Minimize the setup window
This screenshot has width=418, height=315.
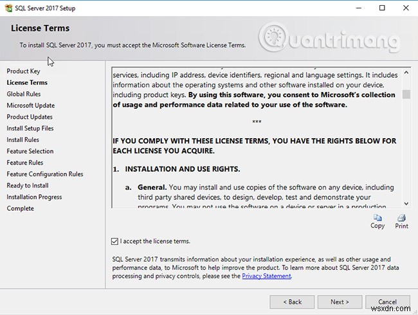click(359, 8)
